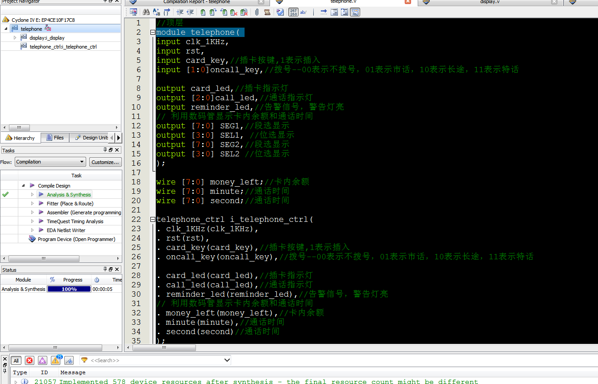Viewport: 598px width, 384px height.
Task: Switch to the display.v editor tab
Action: pos(490,2)
